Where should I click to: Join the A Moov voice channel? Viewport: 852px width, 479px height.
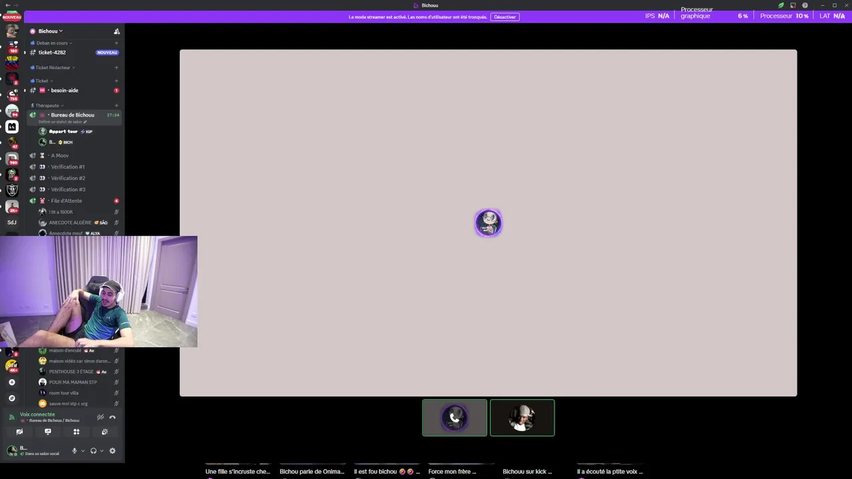coord(73,156)
